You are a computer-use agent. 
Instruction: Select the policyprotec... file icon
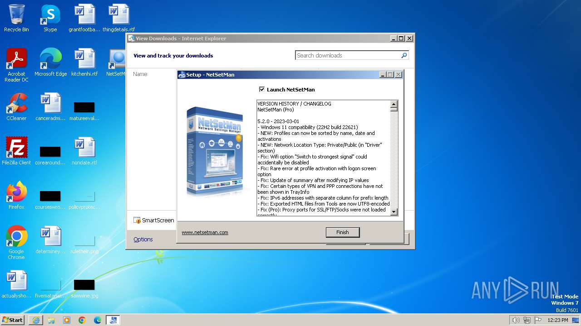84,199
